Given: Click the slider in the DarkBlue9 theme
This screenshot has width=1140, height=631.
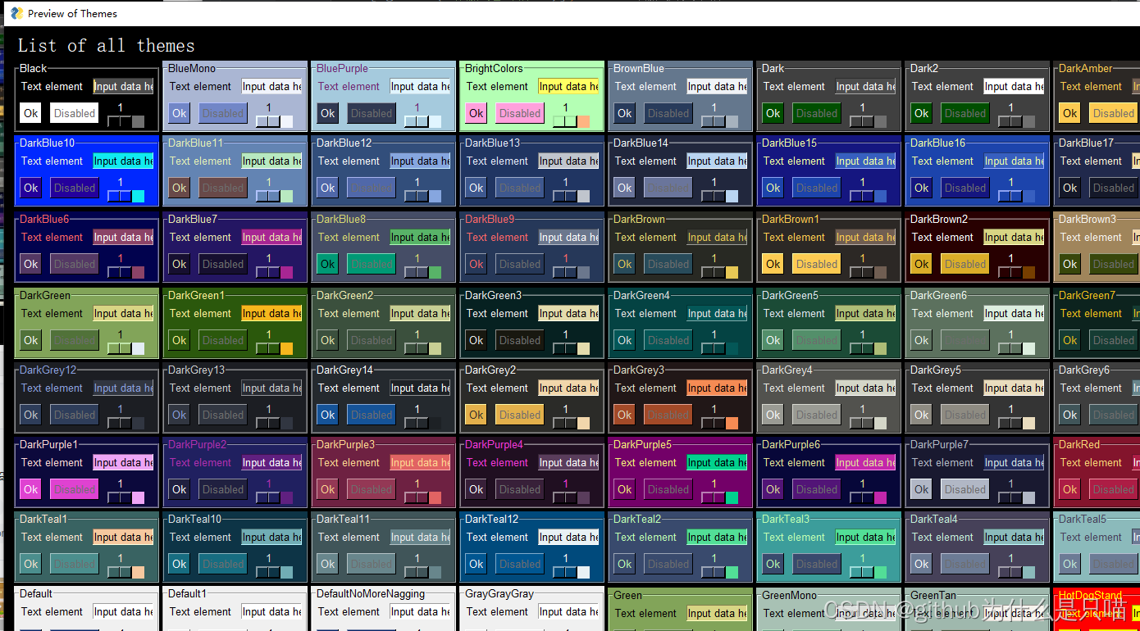Looking at the screenshot, I should pyautogui.click(x=571, y=272).
